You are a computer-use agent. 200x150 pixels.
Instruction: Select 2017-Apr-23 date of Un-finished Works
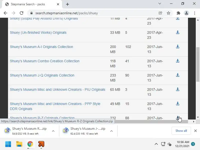[155, 35]
